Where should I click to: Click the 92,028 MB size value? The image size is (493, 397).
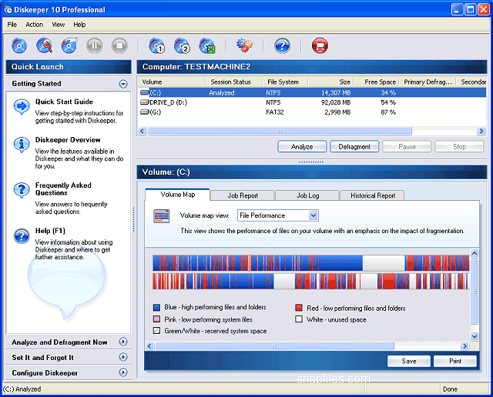tap(336, 102)
